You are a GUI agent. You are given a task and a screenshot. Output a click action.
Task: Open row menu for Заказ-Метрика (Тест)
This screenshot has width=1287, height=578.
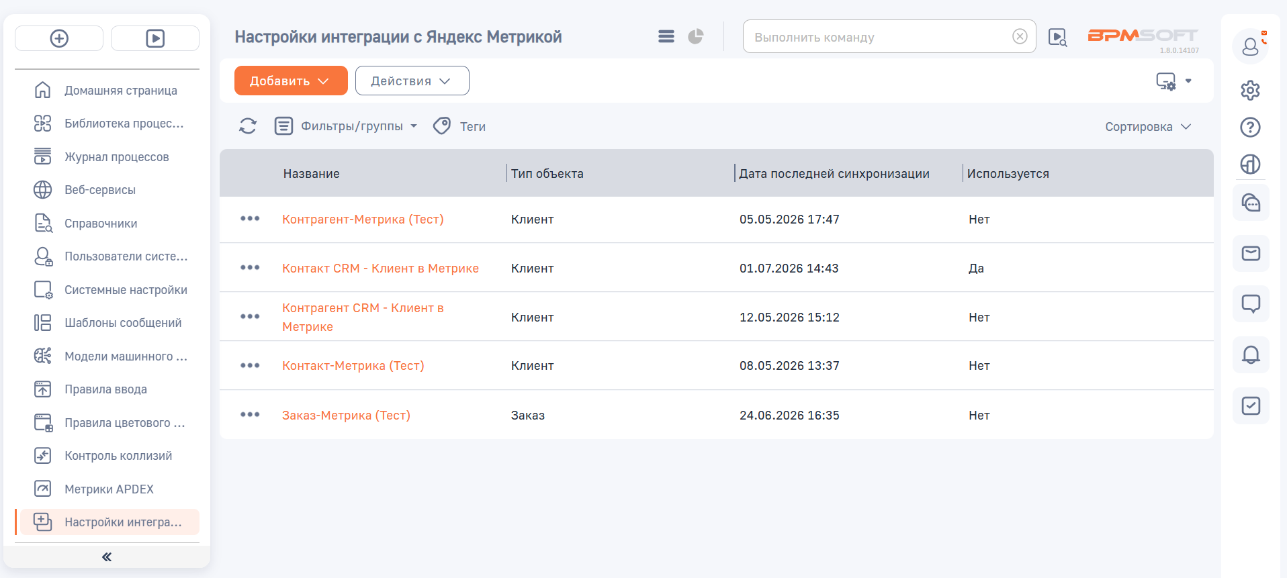click(x=250, y=414)
